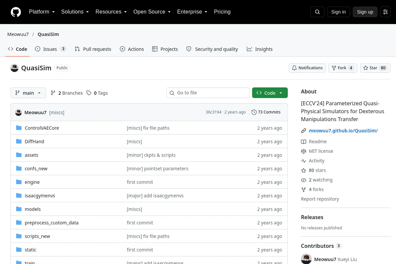Click the eye icon next to 2 watching

(x=304, y=180)
